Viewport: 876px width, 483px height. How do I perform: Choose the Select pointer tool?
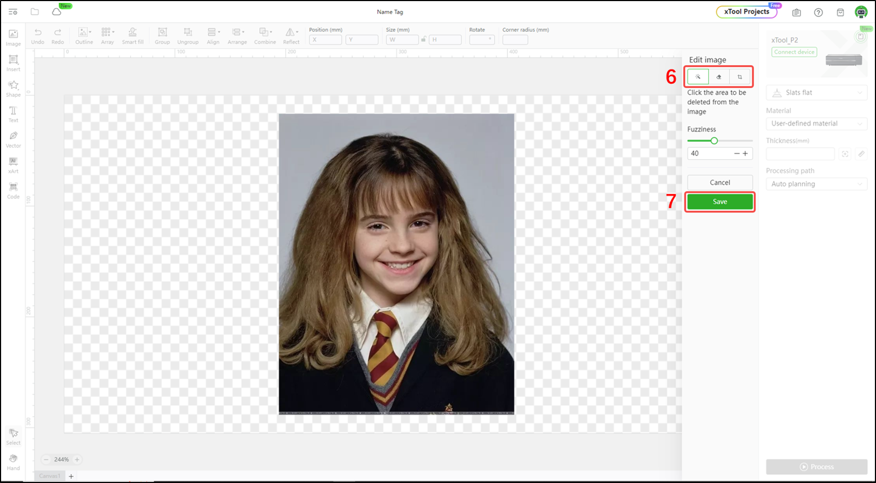coord(13,437)
